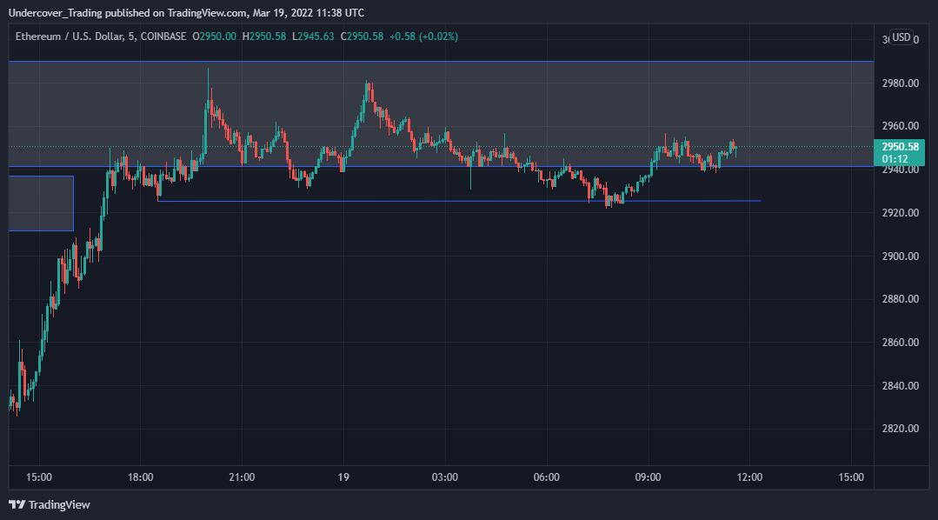Click the 06:00 time axis label

point(546,477)
